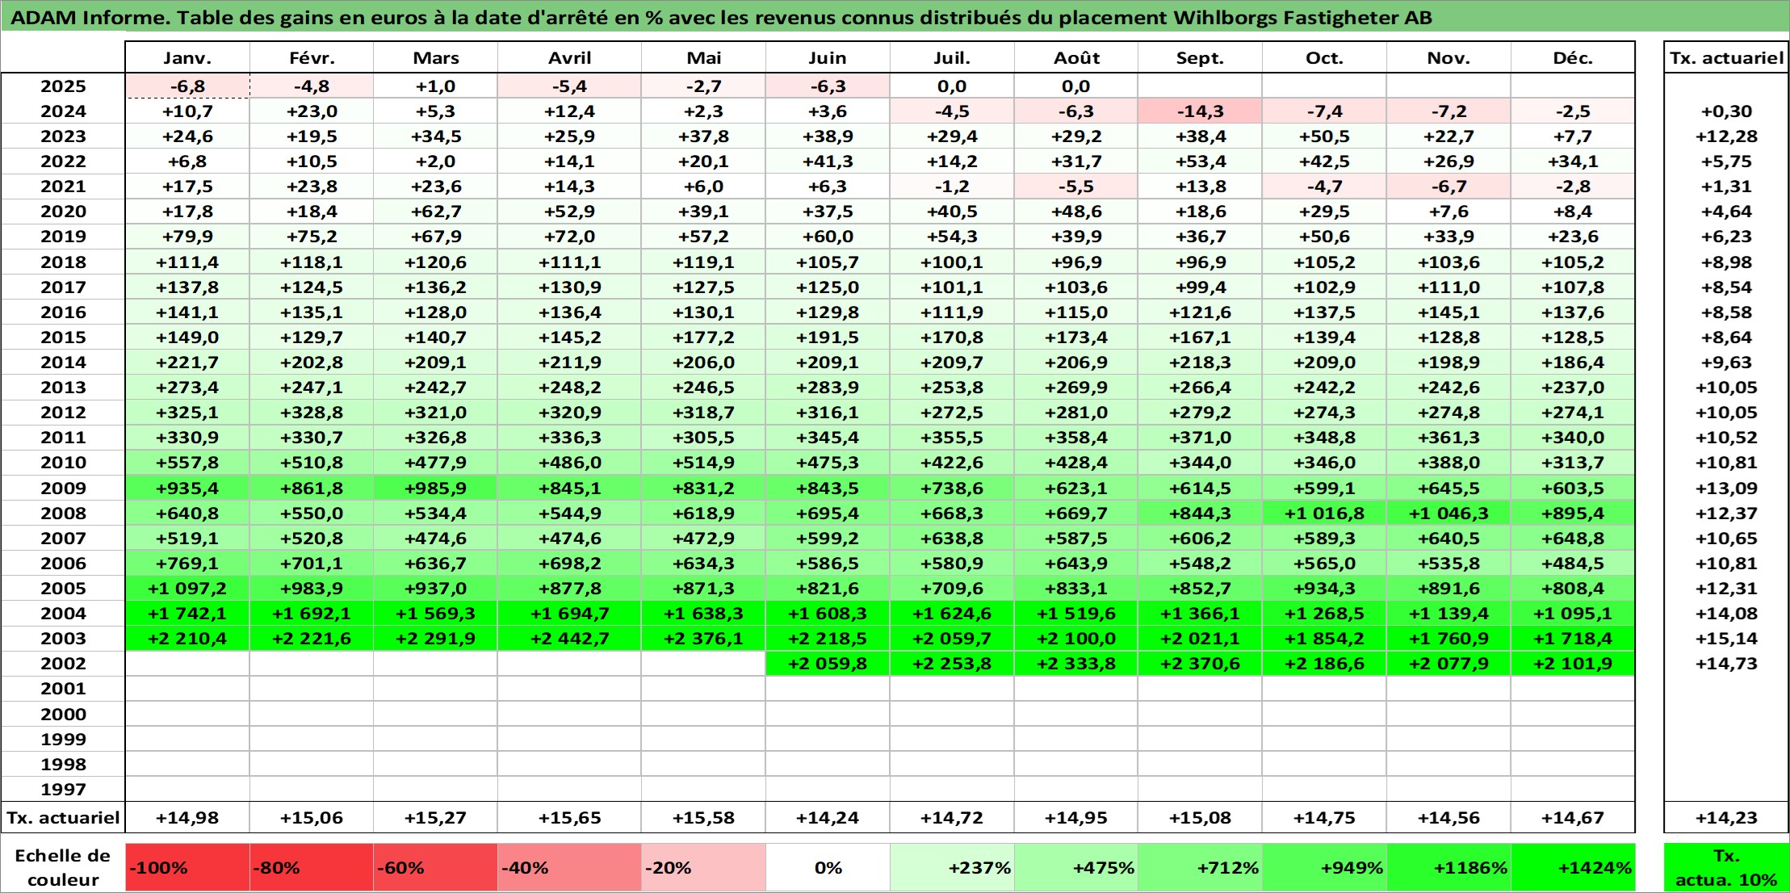Select the Avril column header

(x=569, y=57)
